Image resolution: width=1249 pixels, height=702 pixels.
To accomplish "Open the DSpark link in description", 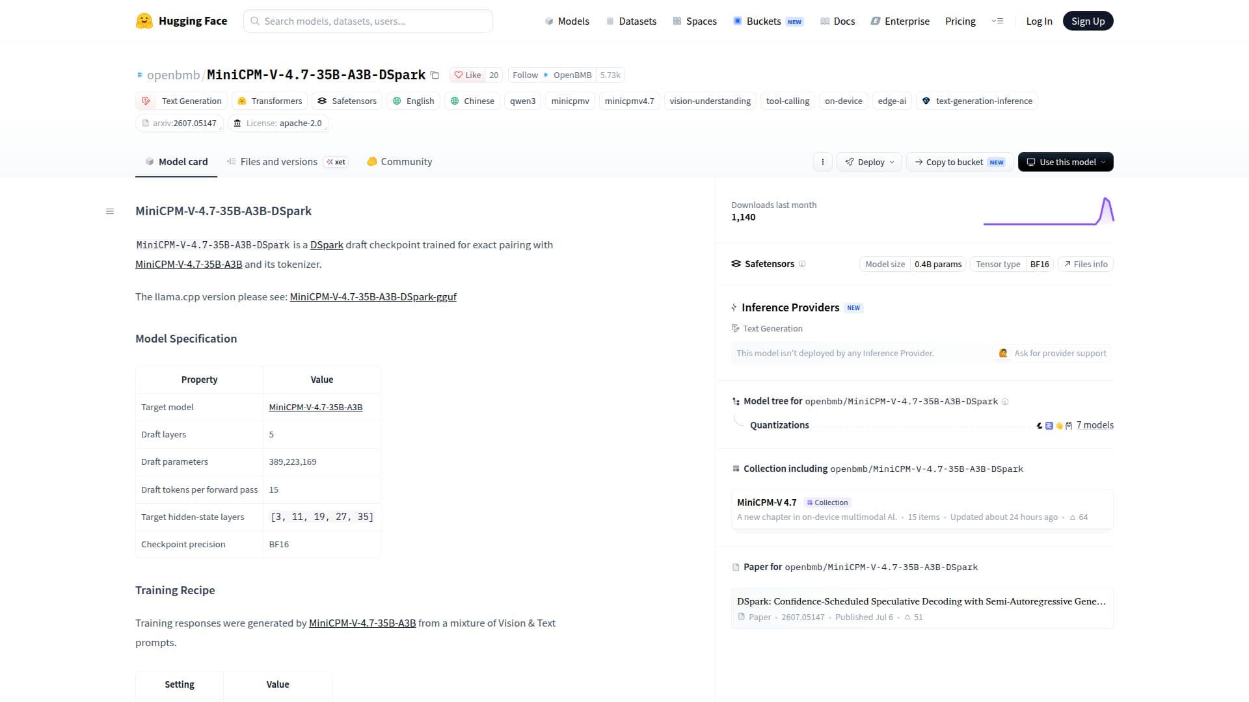I will tap(327, 245).
